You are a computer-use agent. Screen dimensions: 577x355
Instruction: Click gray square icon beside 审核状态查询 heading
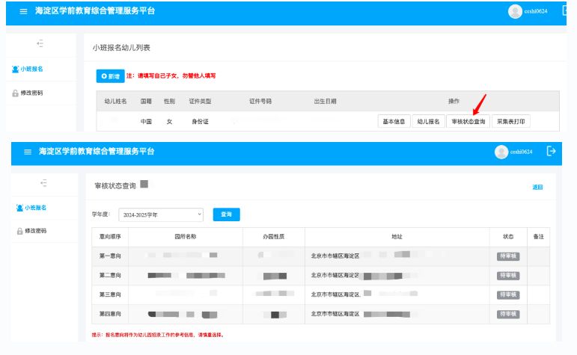(144, 184)
